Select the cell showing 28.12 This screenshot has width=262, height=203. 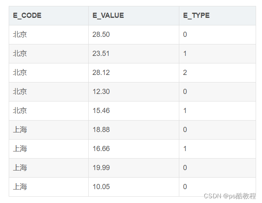(x=101, y=73)
